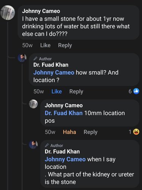Open Dr. Fuad Khan's avatar on first reply

coord(22,58)
